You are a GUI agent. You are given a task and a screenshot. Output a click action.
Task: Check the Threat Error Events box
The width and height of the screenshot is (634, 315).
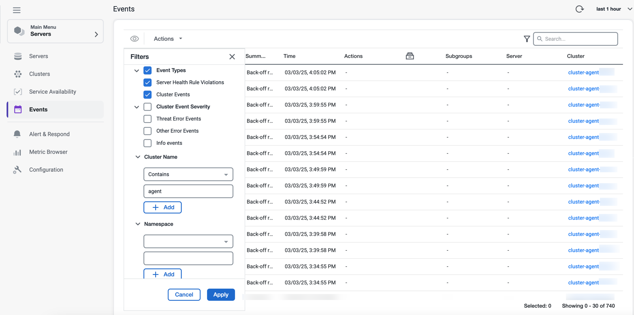coord(147,119)
